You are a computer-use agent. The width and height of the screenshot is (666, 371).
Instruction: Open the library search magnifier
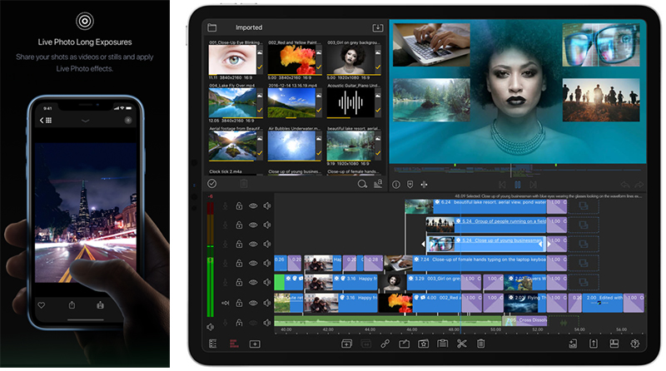[x=362, y=184]
